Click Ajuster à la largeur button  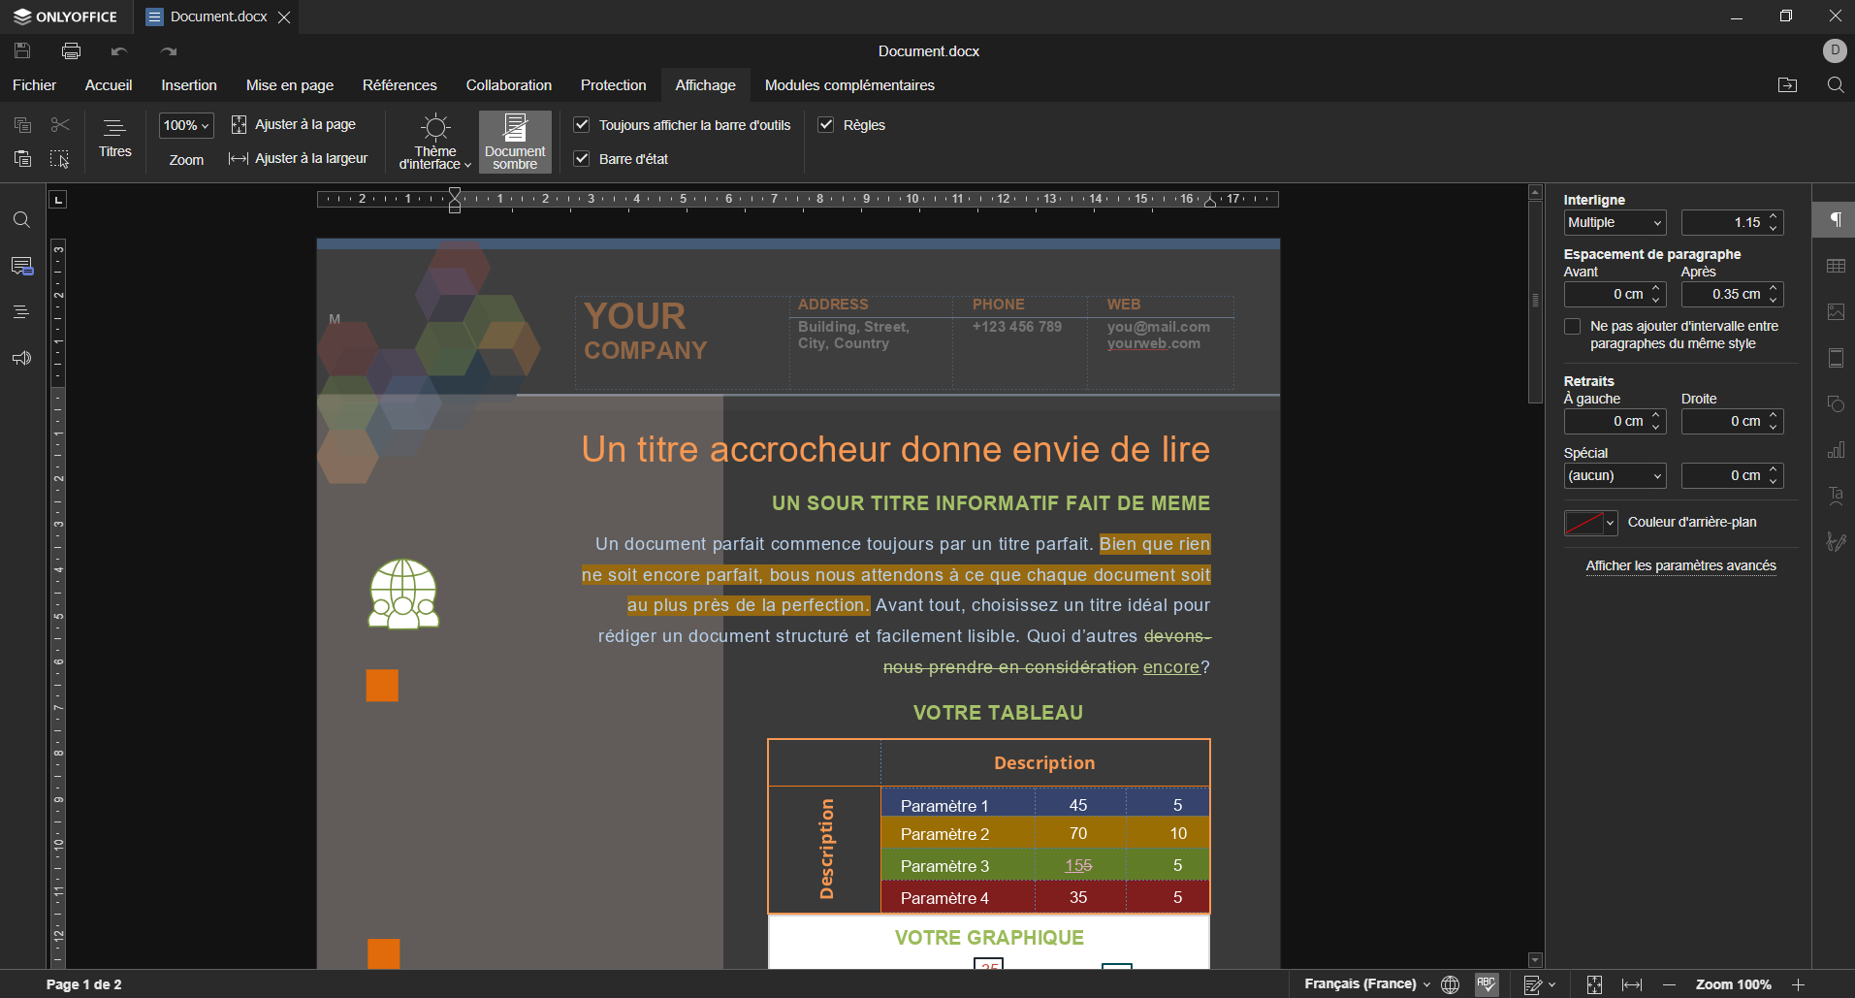(x=299, y=158)
